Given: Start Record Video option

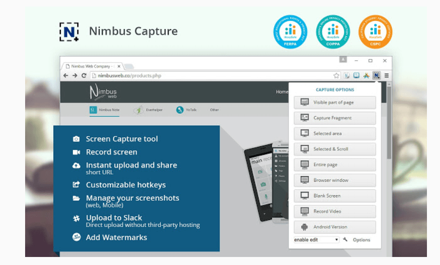Looking at the screenshot, I should pos(335,211).
